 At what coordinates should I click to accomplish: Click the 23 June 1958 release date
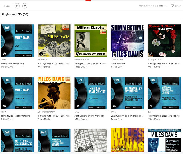point(117,59)
